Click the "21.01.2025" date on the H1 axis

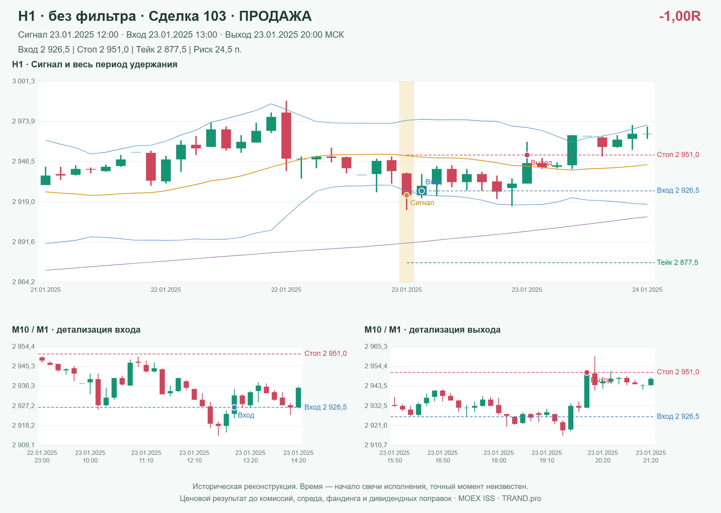coord(46,290)
